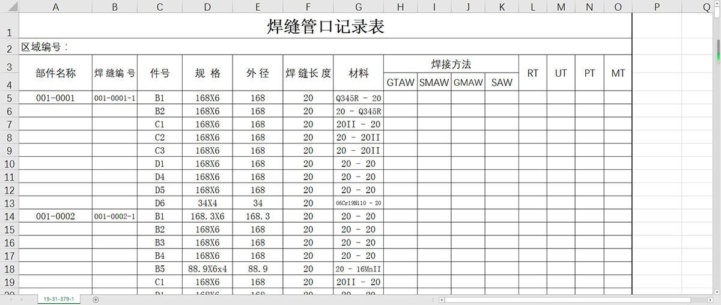This screenshot has height=305, width=721.
Task: Select the spec cell 168.3X6
Action: tap(207, 216)
